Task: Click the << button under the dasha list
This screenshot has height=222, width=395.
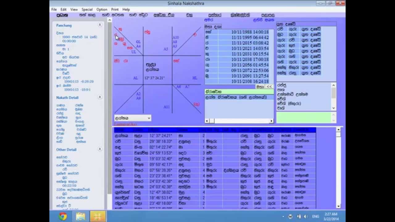Action: (269, 87)
